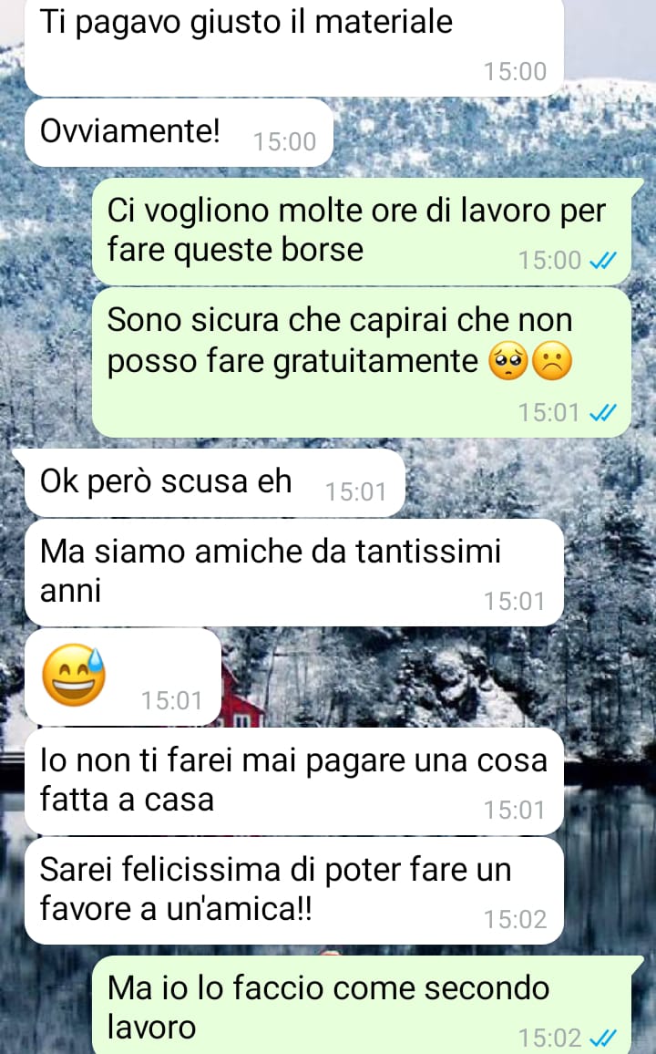The width and height of the screenshot is (656, 1054).
Task: Tap 'Io non ti farei mai pagare' message
Action: [x=293, y=781]
